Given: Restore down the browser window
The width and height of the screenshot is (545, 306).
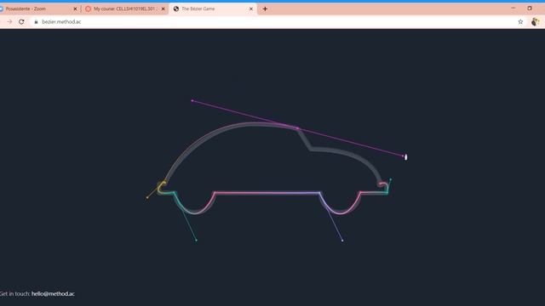Looking at the screenshot, I should point(530,8).
